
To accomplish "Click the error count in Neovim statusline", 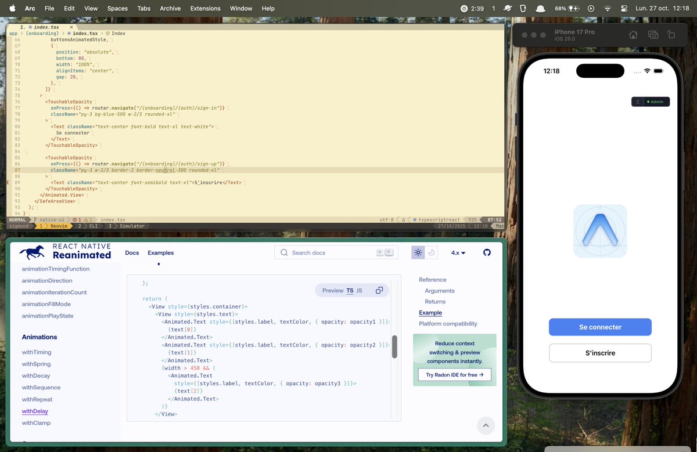I will tap(77, 220).
